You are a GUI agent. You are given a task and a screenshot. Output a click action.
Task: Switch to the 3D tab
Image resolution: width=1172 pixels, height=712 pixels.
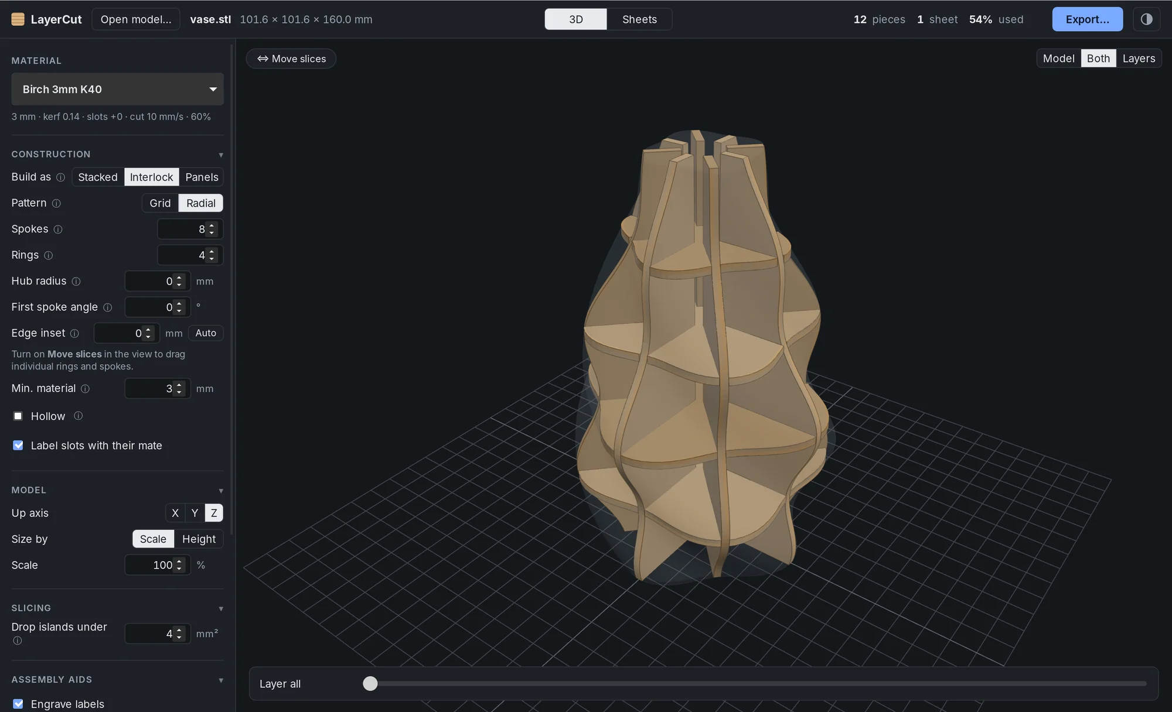coord(575,19)
